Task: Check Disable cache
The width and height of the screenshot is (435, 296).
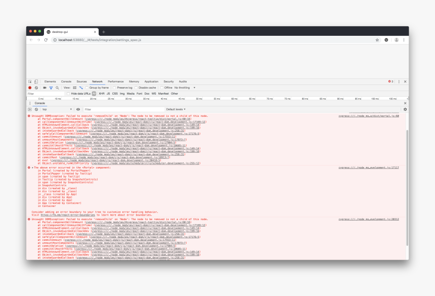Action: pyautogui.click(x=137, y=88)
